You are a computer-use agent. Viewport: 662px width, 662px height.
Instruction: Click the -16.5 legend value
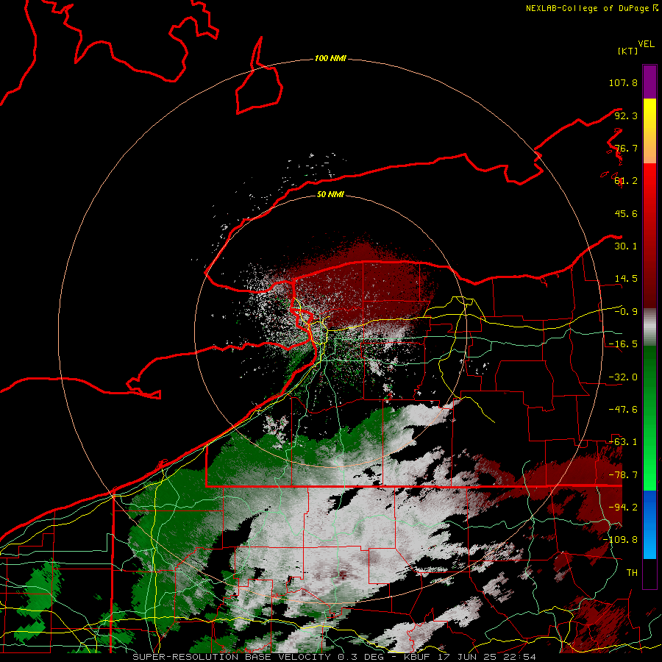pos(623,344)
